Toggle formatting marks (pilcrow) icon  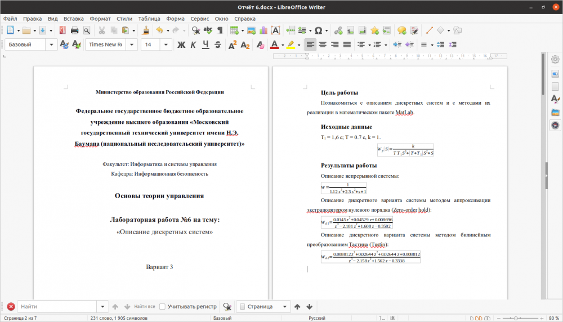[220, 30]
